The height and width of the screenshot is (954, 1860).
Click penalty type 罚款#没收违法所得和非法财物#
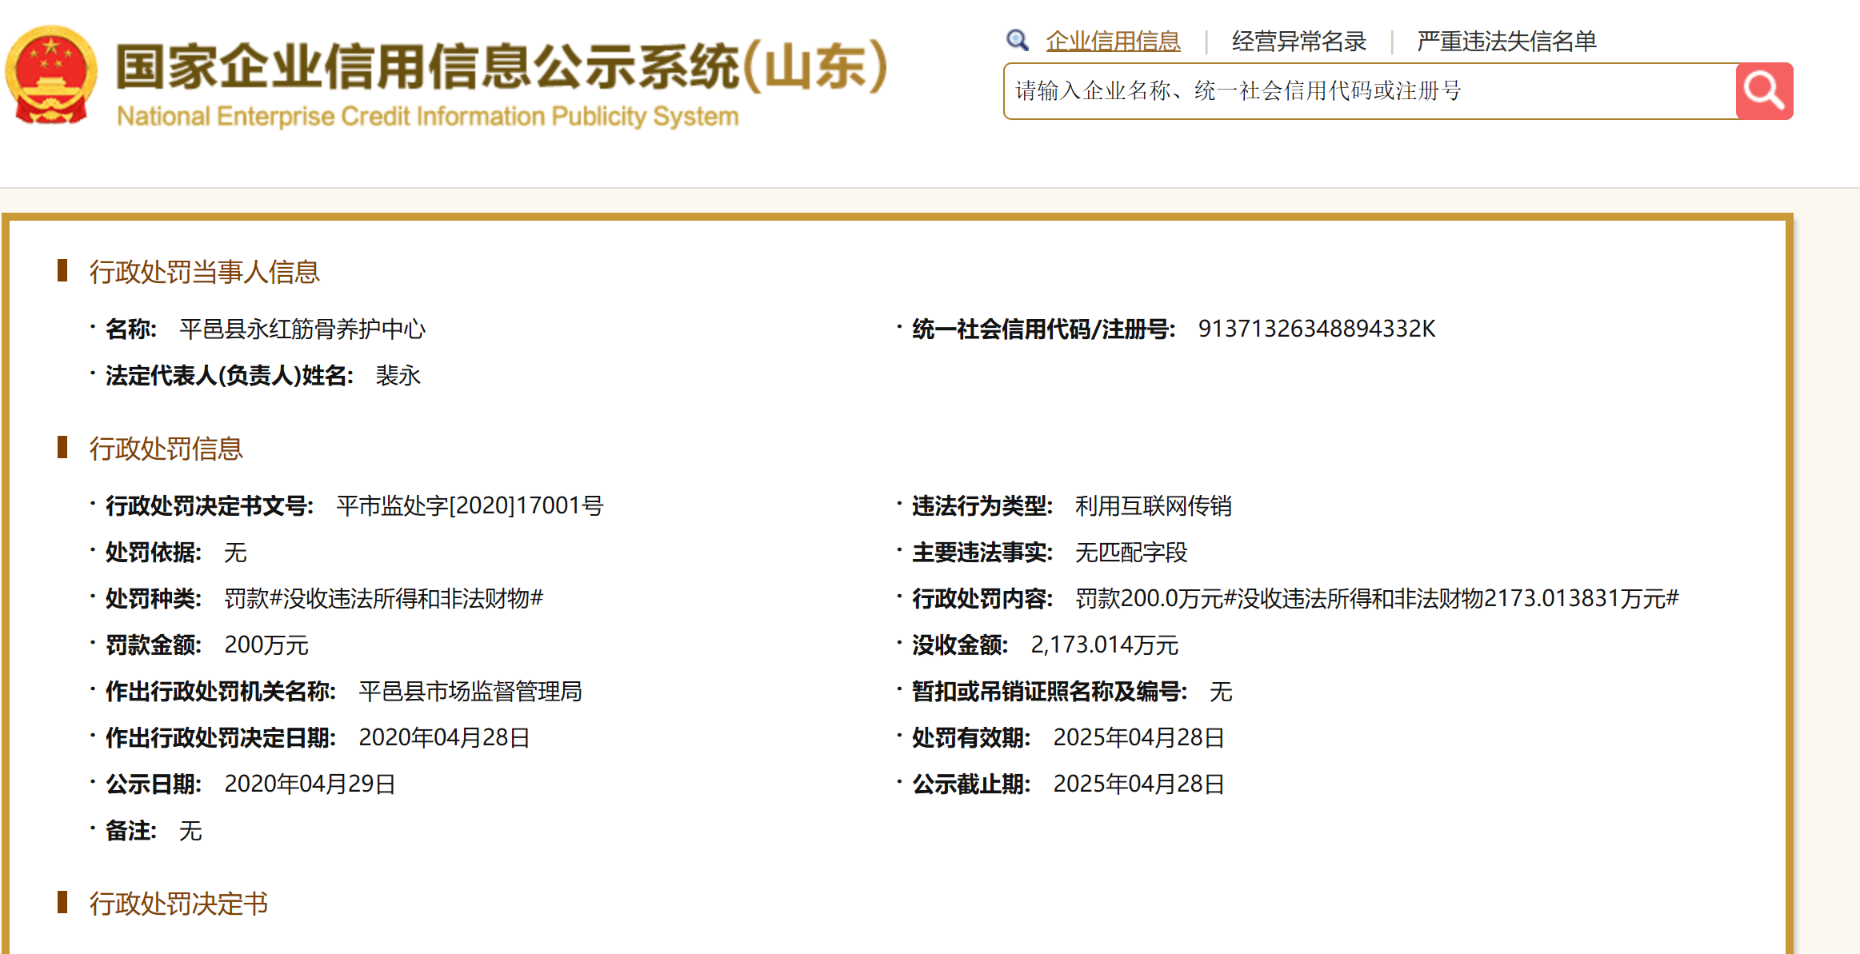[x=384, y=598]
